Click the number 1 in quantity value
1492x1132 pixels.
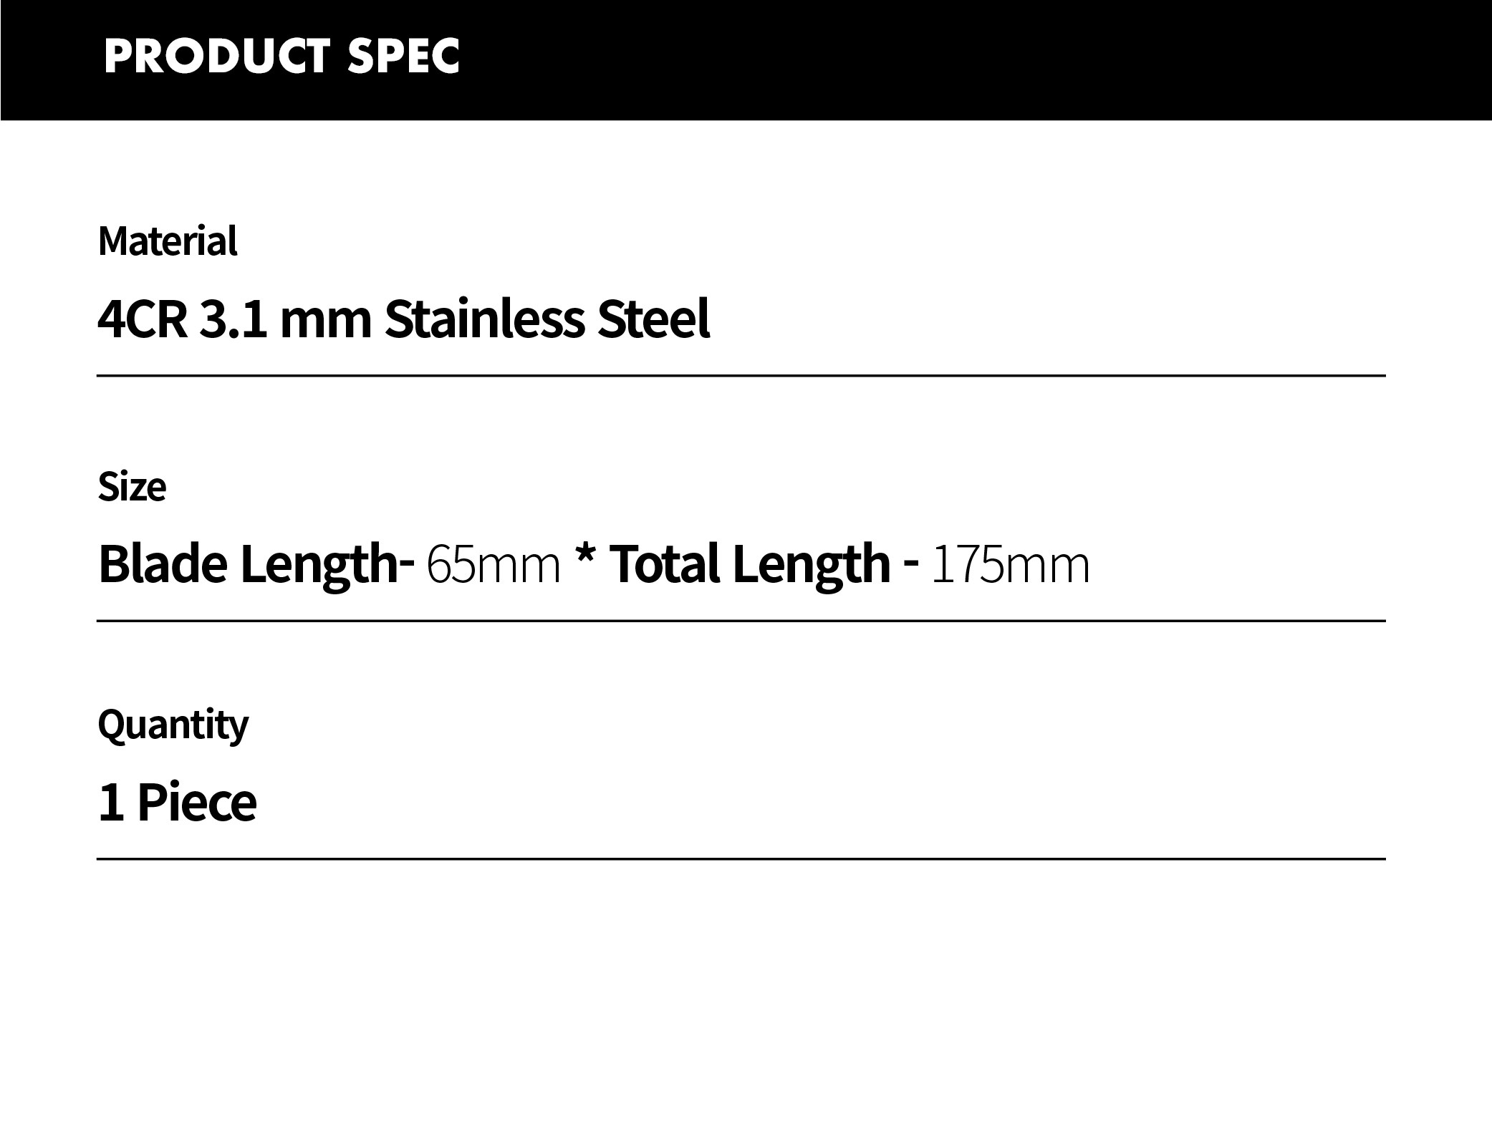(x=110, y=803)
